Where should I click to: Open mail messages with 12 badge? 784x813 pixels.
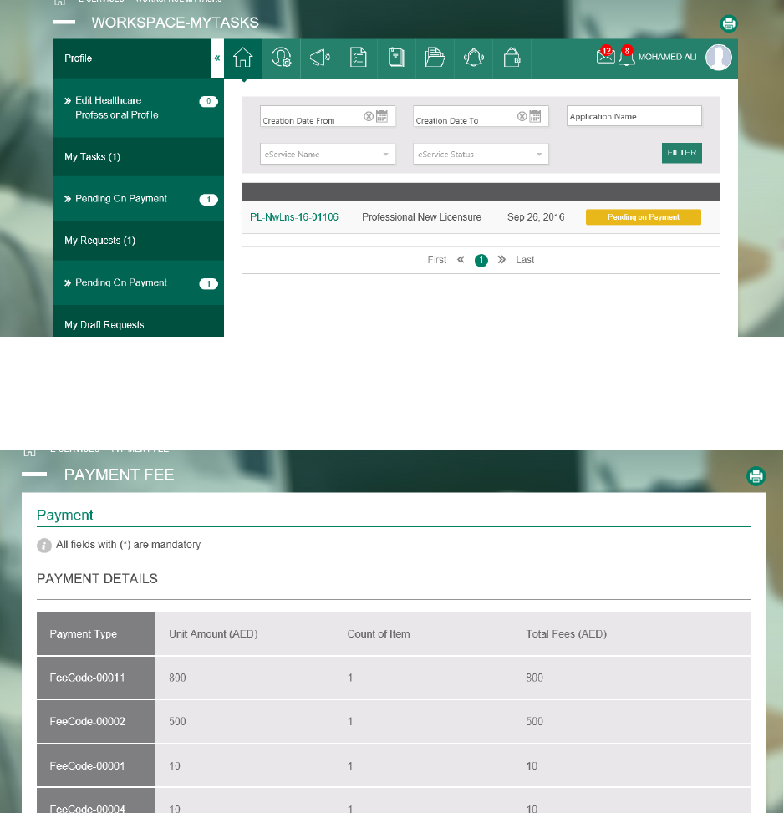pyautogui.click(x=605, y=55)
